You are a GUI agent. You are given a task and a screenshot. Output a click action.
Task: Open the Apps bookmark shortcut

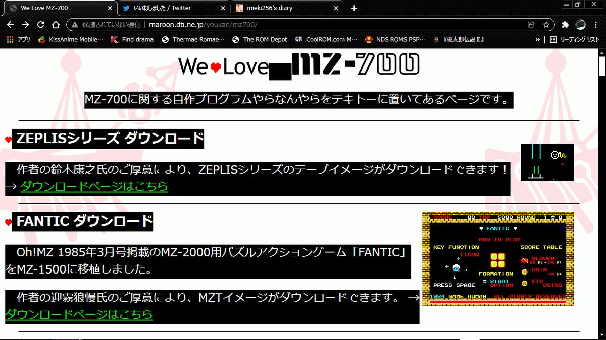[x=19, y=39]
